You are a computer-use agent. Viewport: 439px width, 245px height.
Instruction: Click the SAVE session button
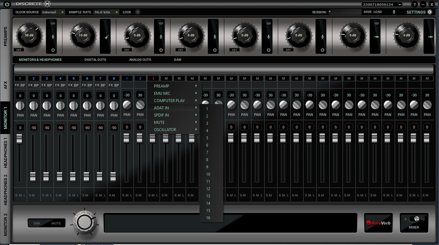pyautogui.click(x=367, y=12)
